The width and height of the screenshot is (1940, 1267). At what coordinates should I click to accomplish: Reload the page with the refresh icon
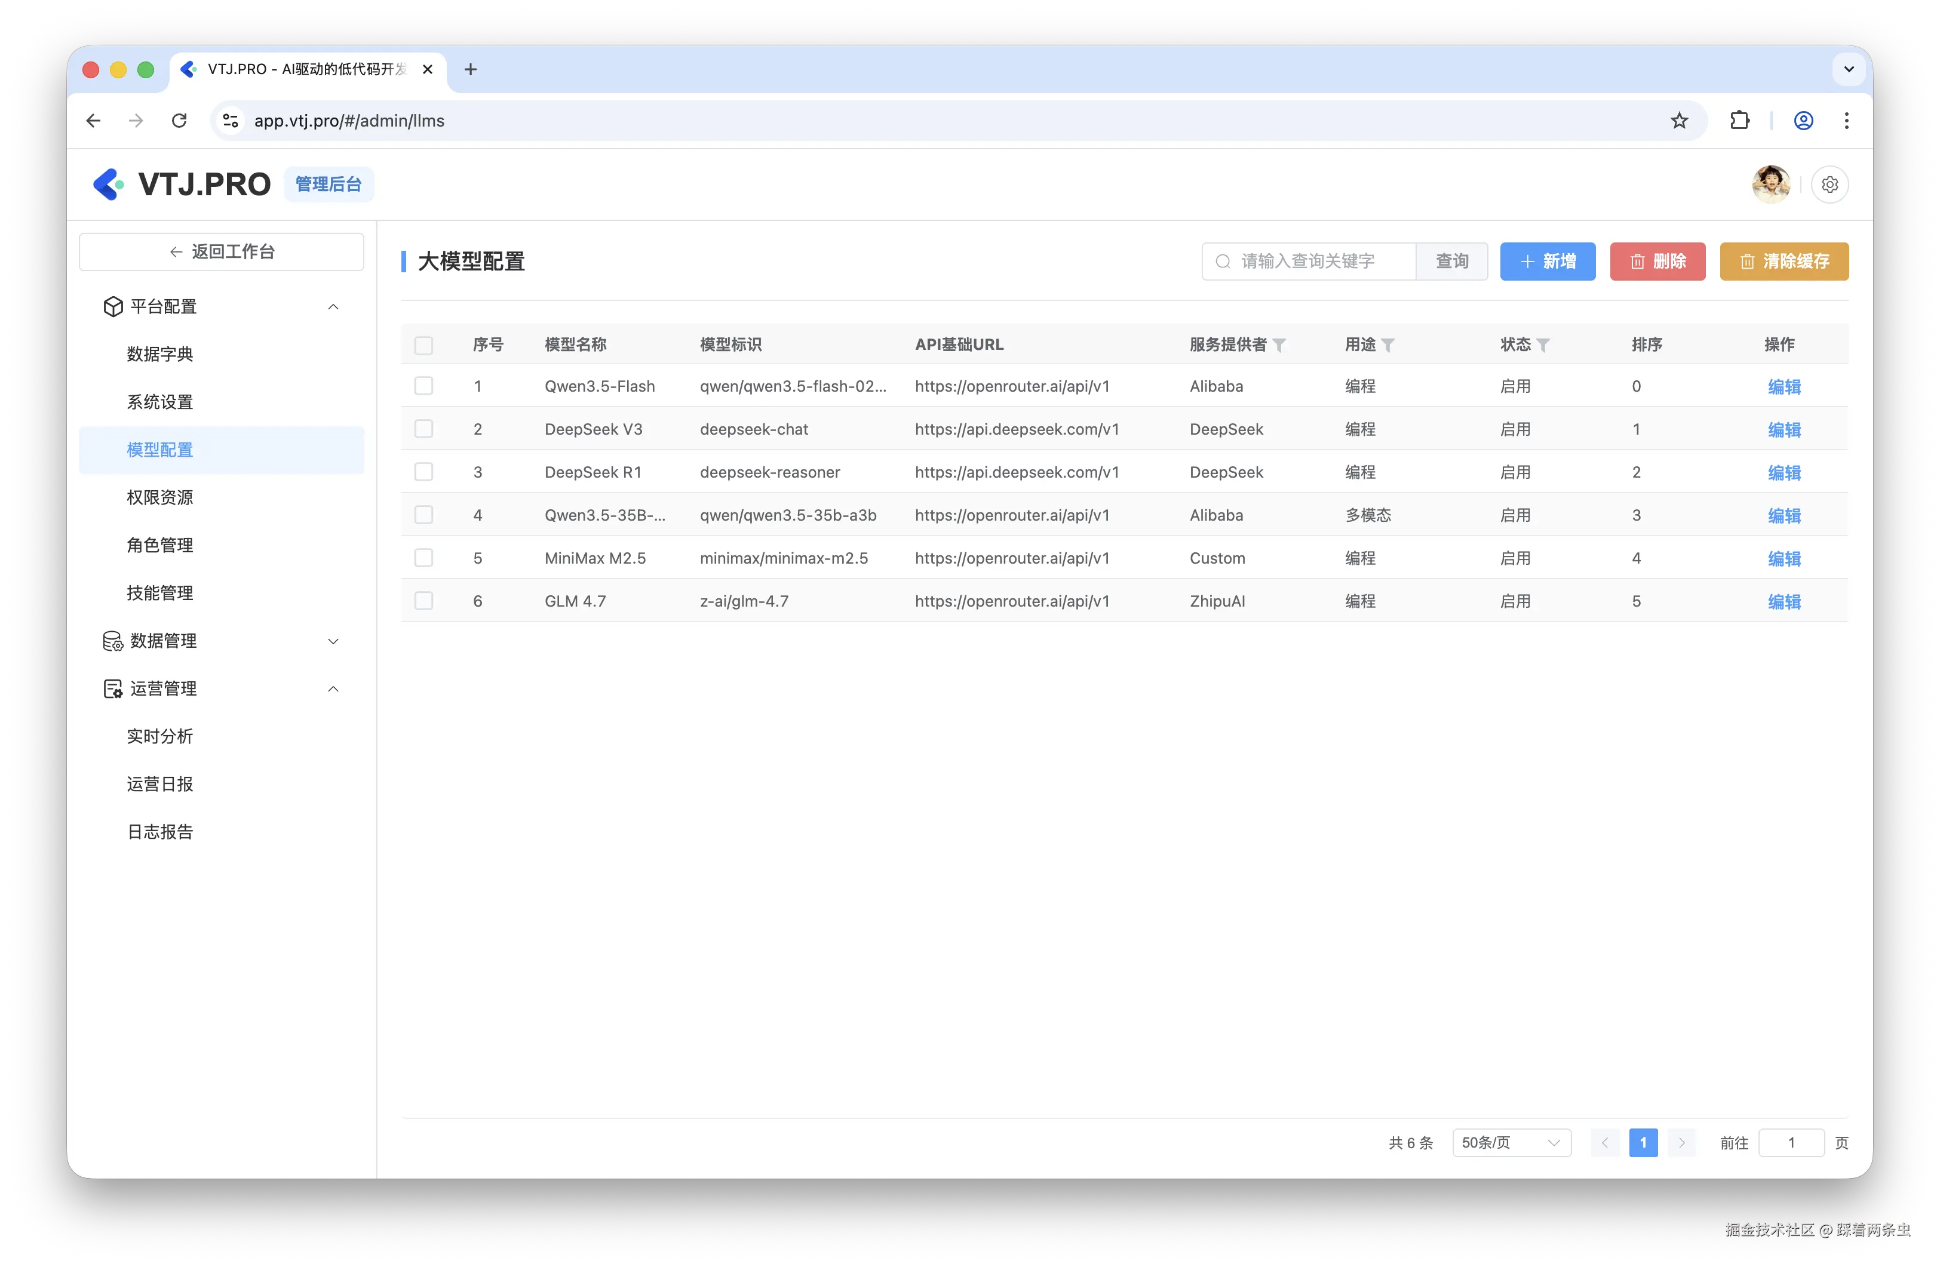pyautogui.click(x=179, y=121)
